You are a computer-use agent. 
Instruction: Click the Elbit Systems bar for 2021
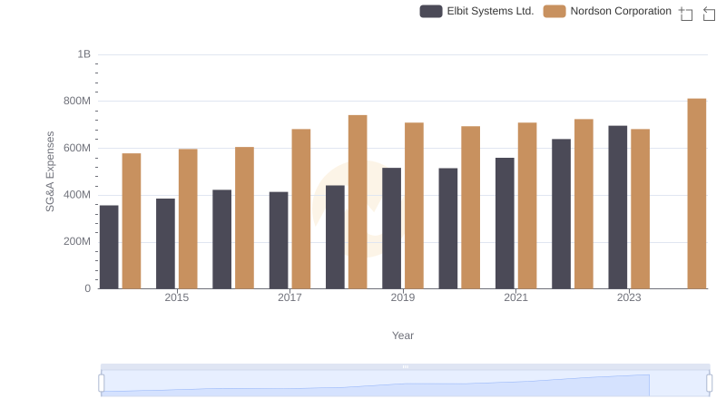(505, 223)
